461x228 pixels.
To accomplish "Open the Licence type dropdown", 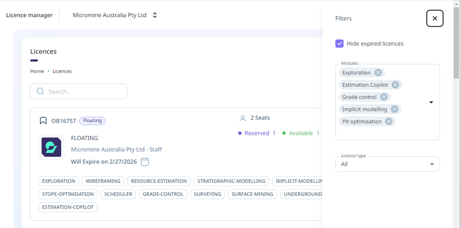I will [x=387, y=164].
